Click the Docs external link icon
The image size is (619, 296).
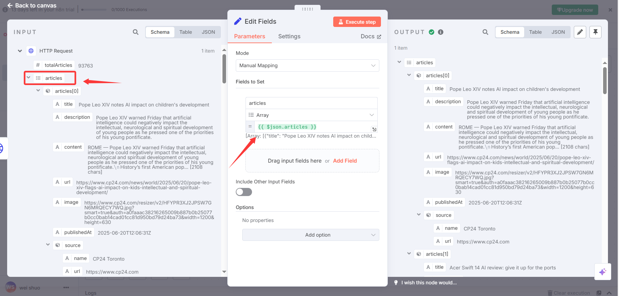379,37
